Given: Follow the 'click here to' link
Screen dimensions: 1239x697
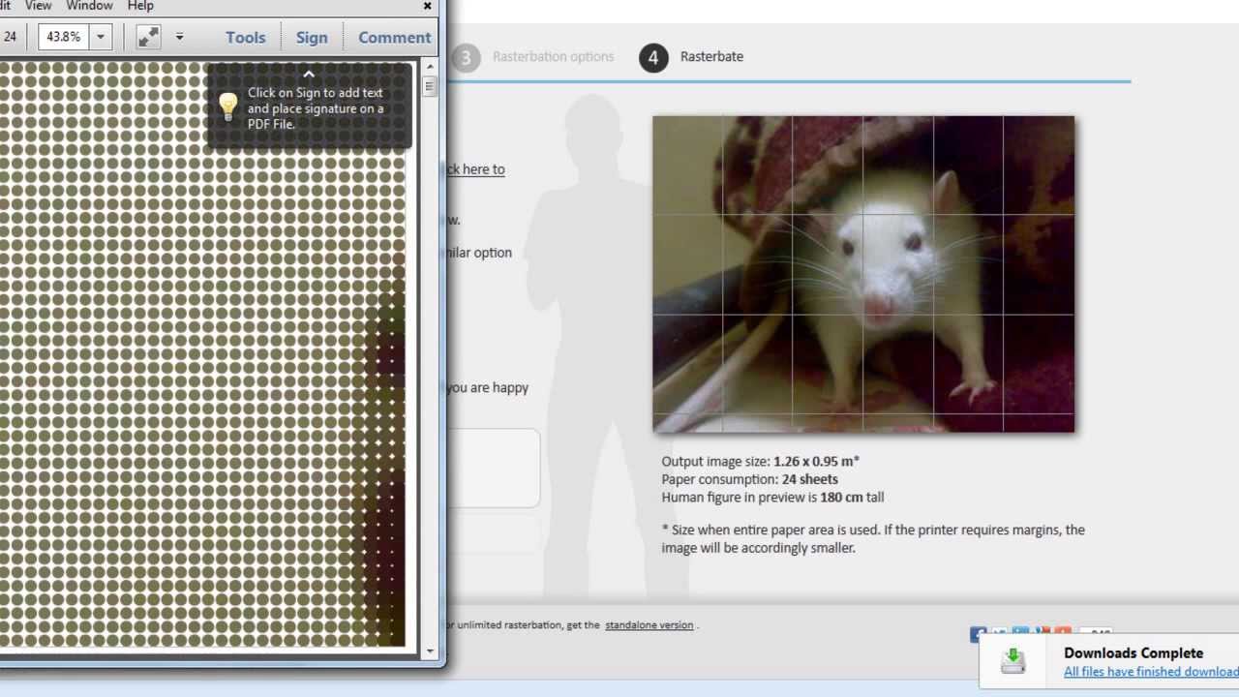Looking at the screenshot, I should click(x=475, y=169).
